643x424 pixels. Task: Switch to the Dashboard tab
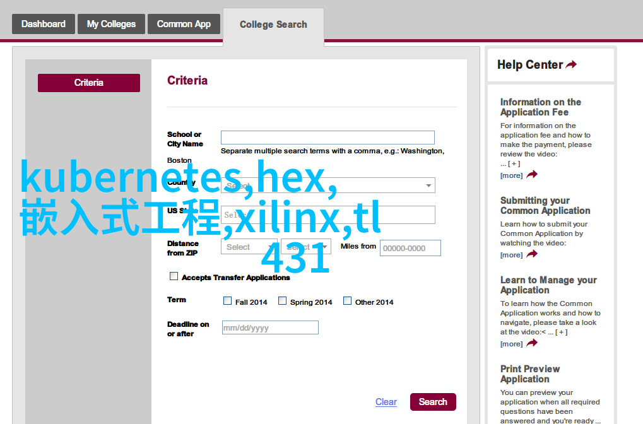[44, 24]
